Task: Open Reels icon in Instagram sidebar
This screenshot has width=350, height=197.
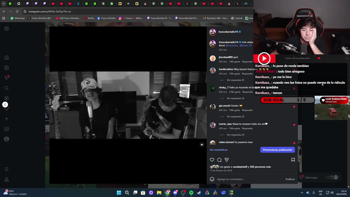Action: [x=7, y=68]
